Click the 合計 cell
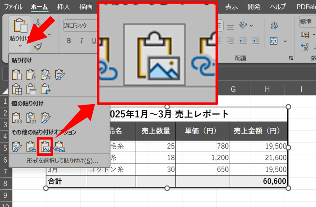 [67, 181]
